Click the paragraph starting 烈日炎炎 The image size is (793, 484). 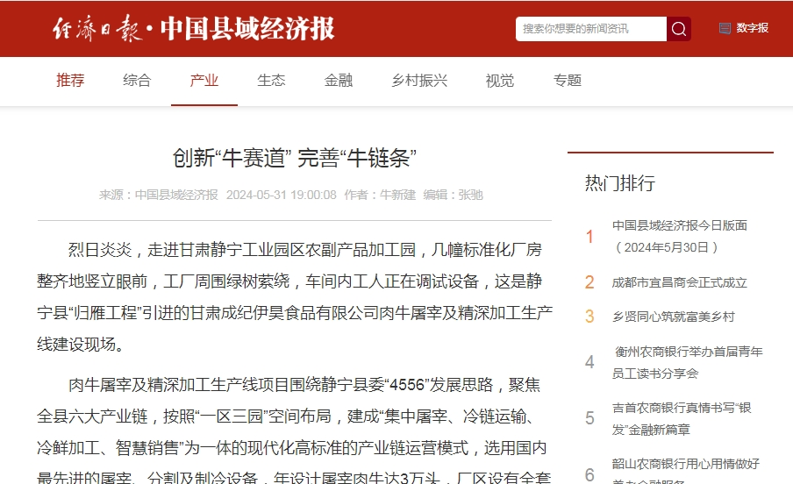pyautogui.click(x=295, y=297)
